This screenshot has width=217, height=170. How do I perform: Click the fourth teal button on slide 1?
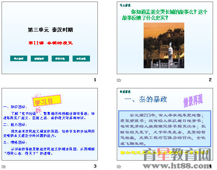(81, 58)
